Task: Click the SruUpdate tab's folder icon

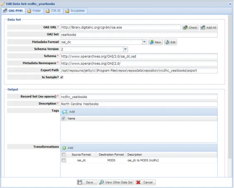Action: 67,11
